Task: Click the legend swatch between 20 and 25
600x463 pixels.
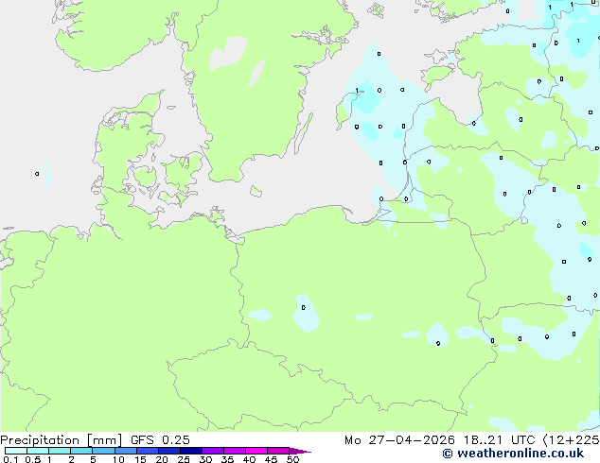Action: 169,451
